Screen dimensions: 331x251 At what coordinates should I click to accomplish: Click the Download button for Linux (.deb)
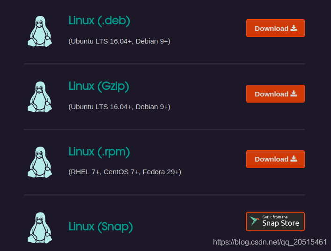click(275, 28)
